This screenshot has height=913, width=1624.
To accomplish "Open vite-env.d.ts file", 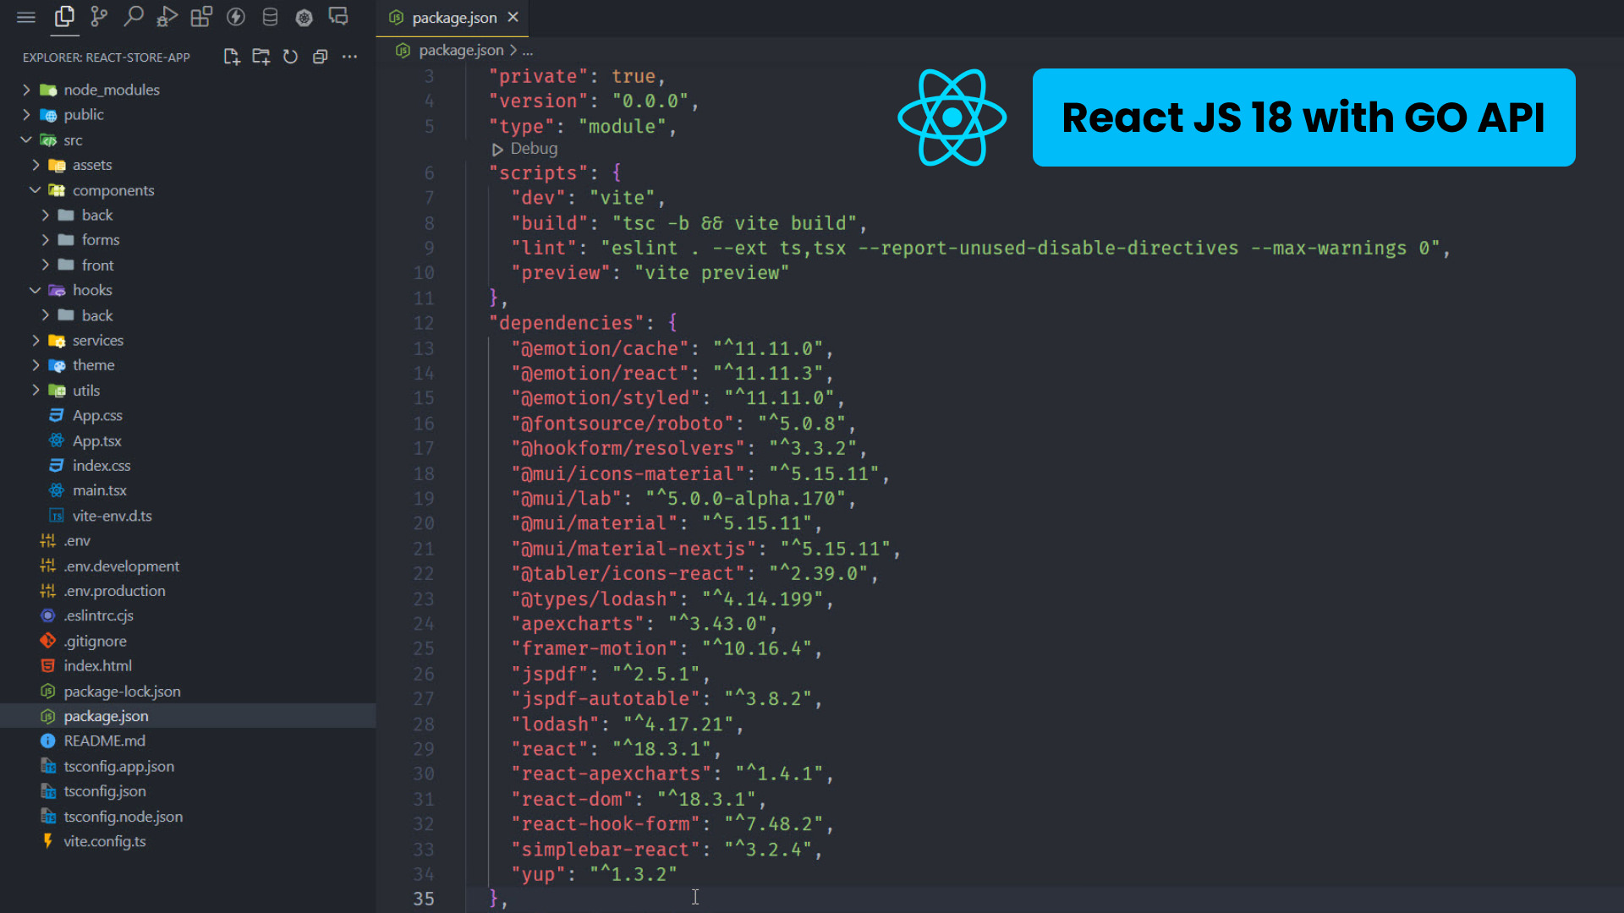I will click(112, 516).
